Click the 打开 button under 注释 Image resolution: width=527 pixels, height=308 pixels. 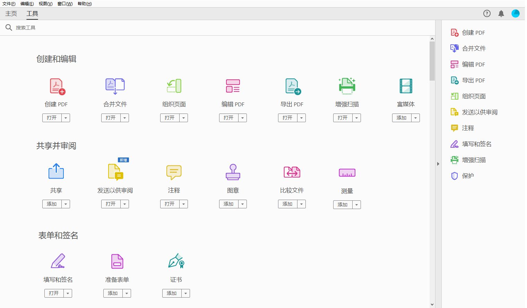click(x=170, y=204)
